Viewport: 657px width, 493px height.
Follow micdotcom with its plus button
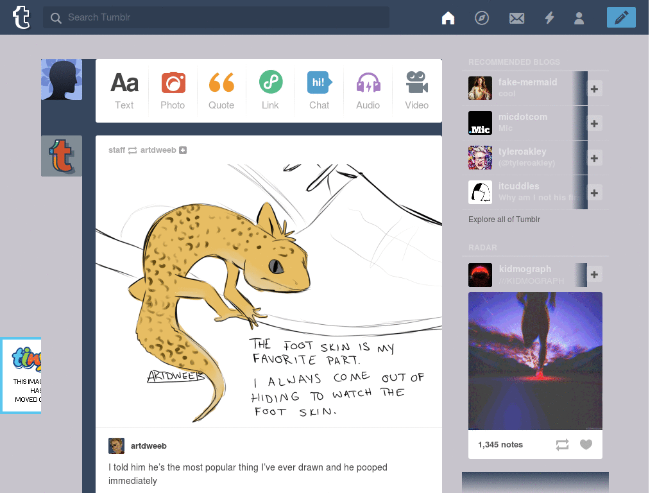(x=594, y=123)
